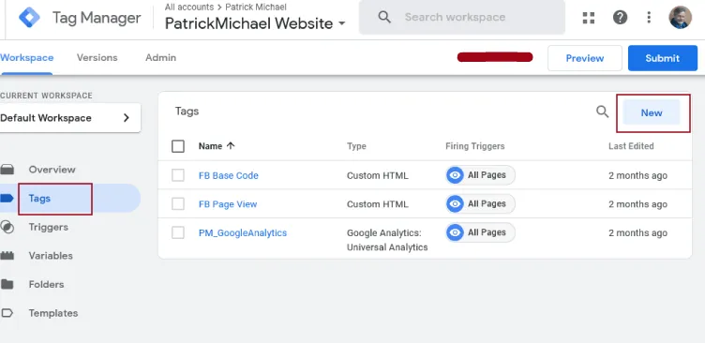Click the Name column header
Image resolution: width=705 pixels, height=343 pixels.
(x=210, y=146)
